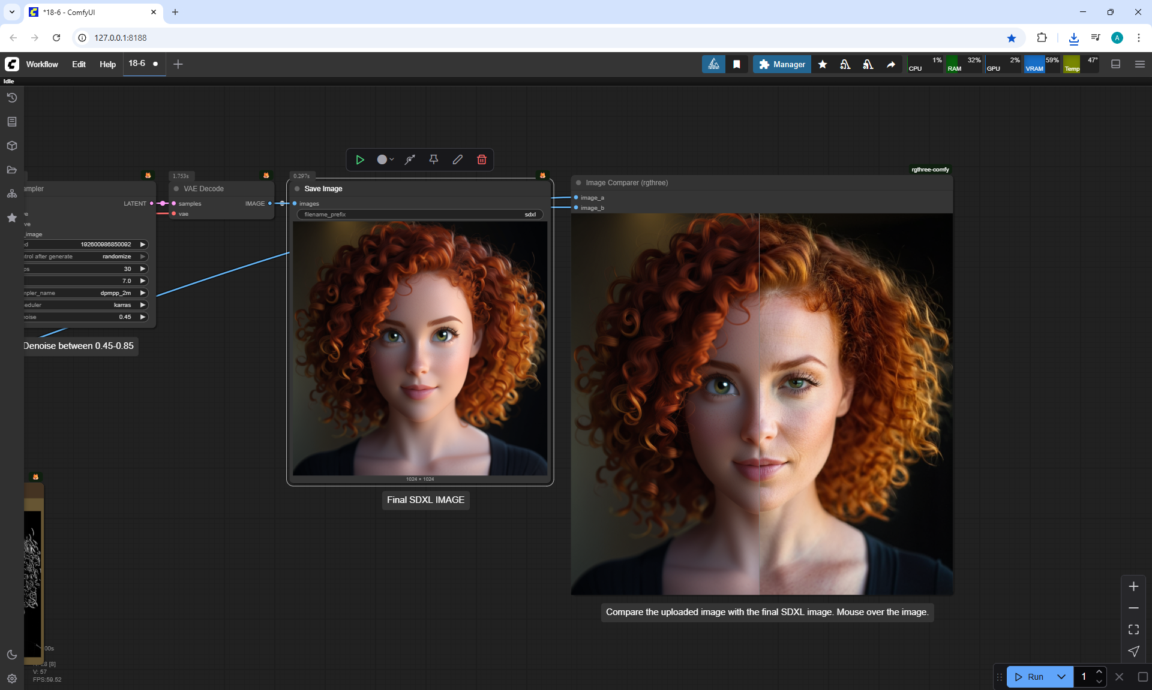1152x690 pixels.
Task: Open the Manager button
Action: pos(782,64)
